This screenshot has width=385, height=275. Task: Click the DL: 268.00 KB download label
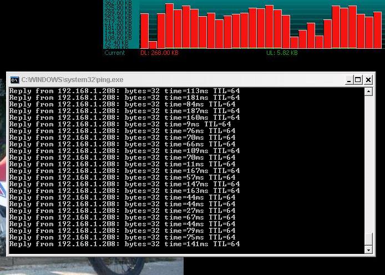point(159,53)
